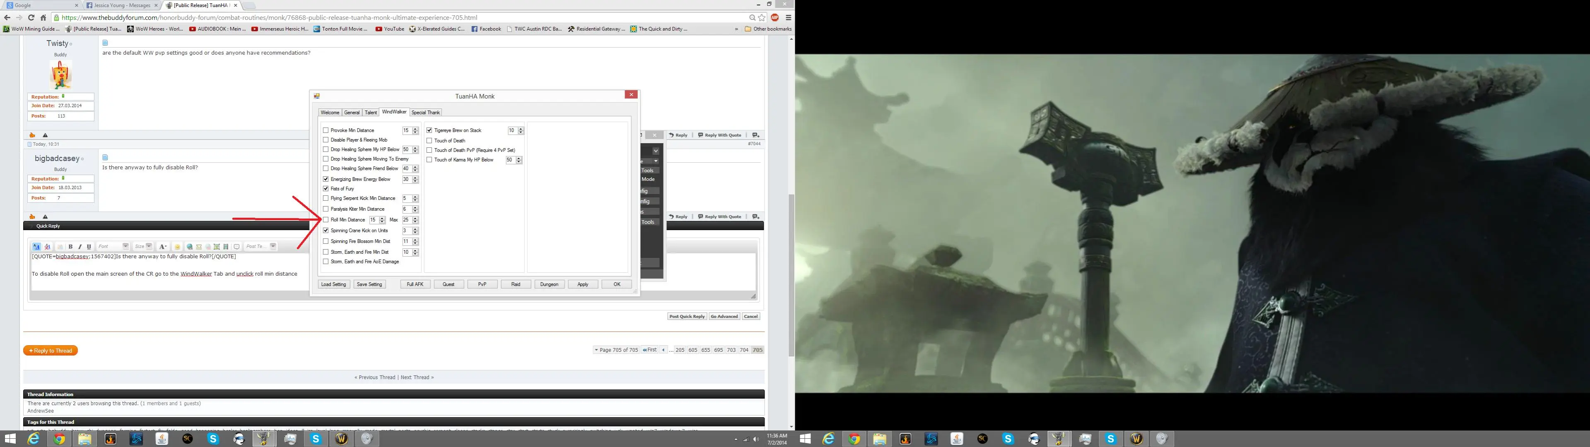Viewport: 1590px width, 447px height.
Task: Click the orange Reply to Thread button
Action: click(51, 350)
